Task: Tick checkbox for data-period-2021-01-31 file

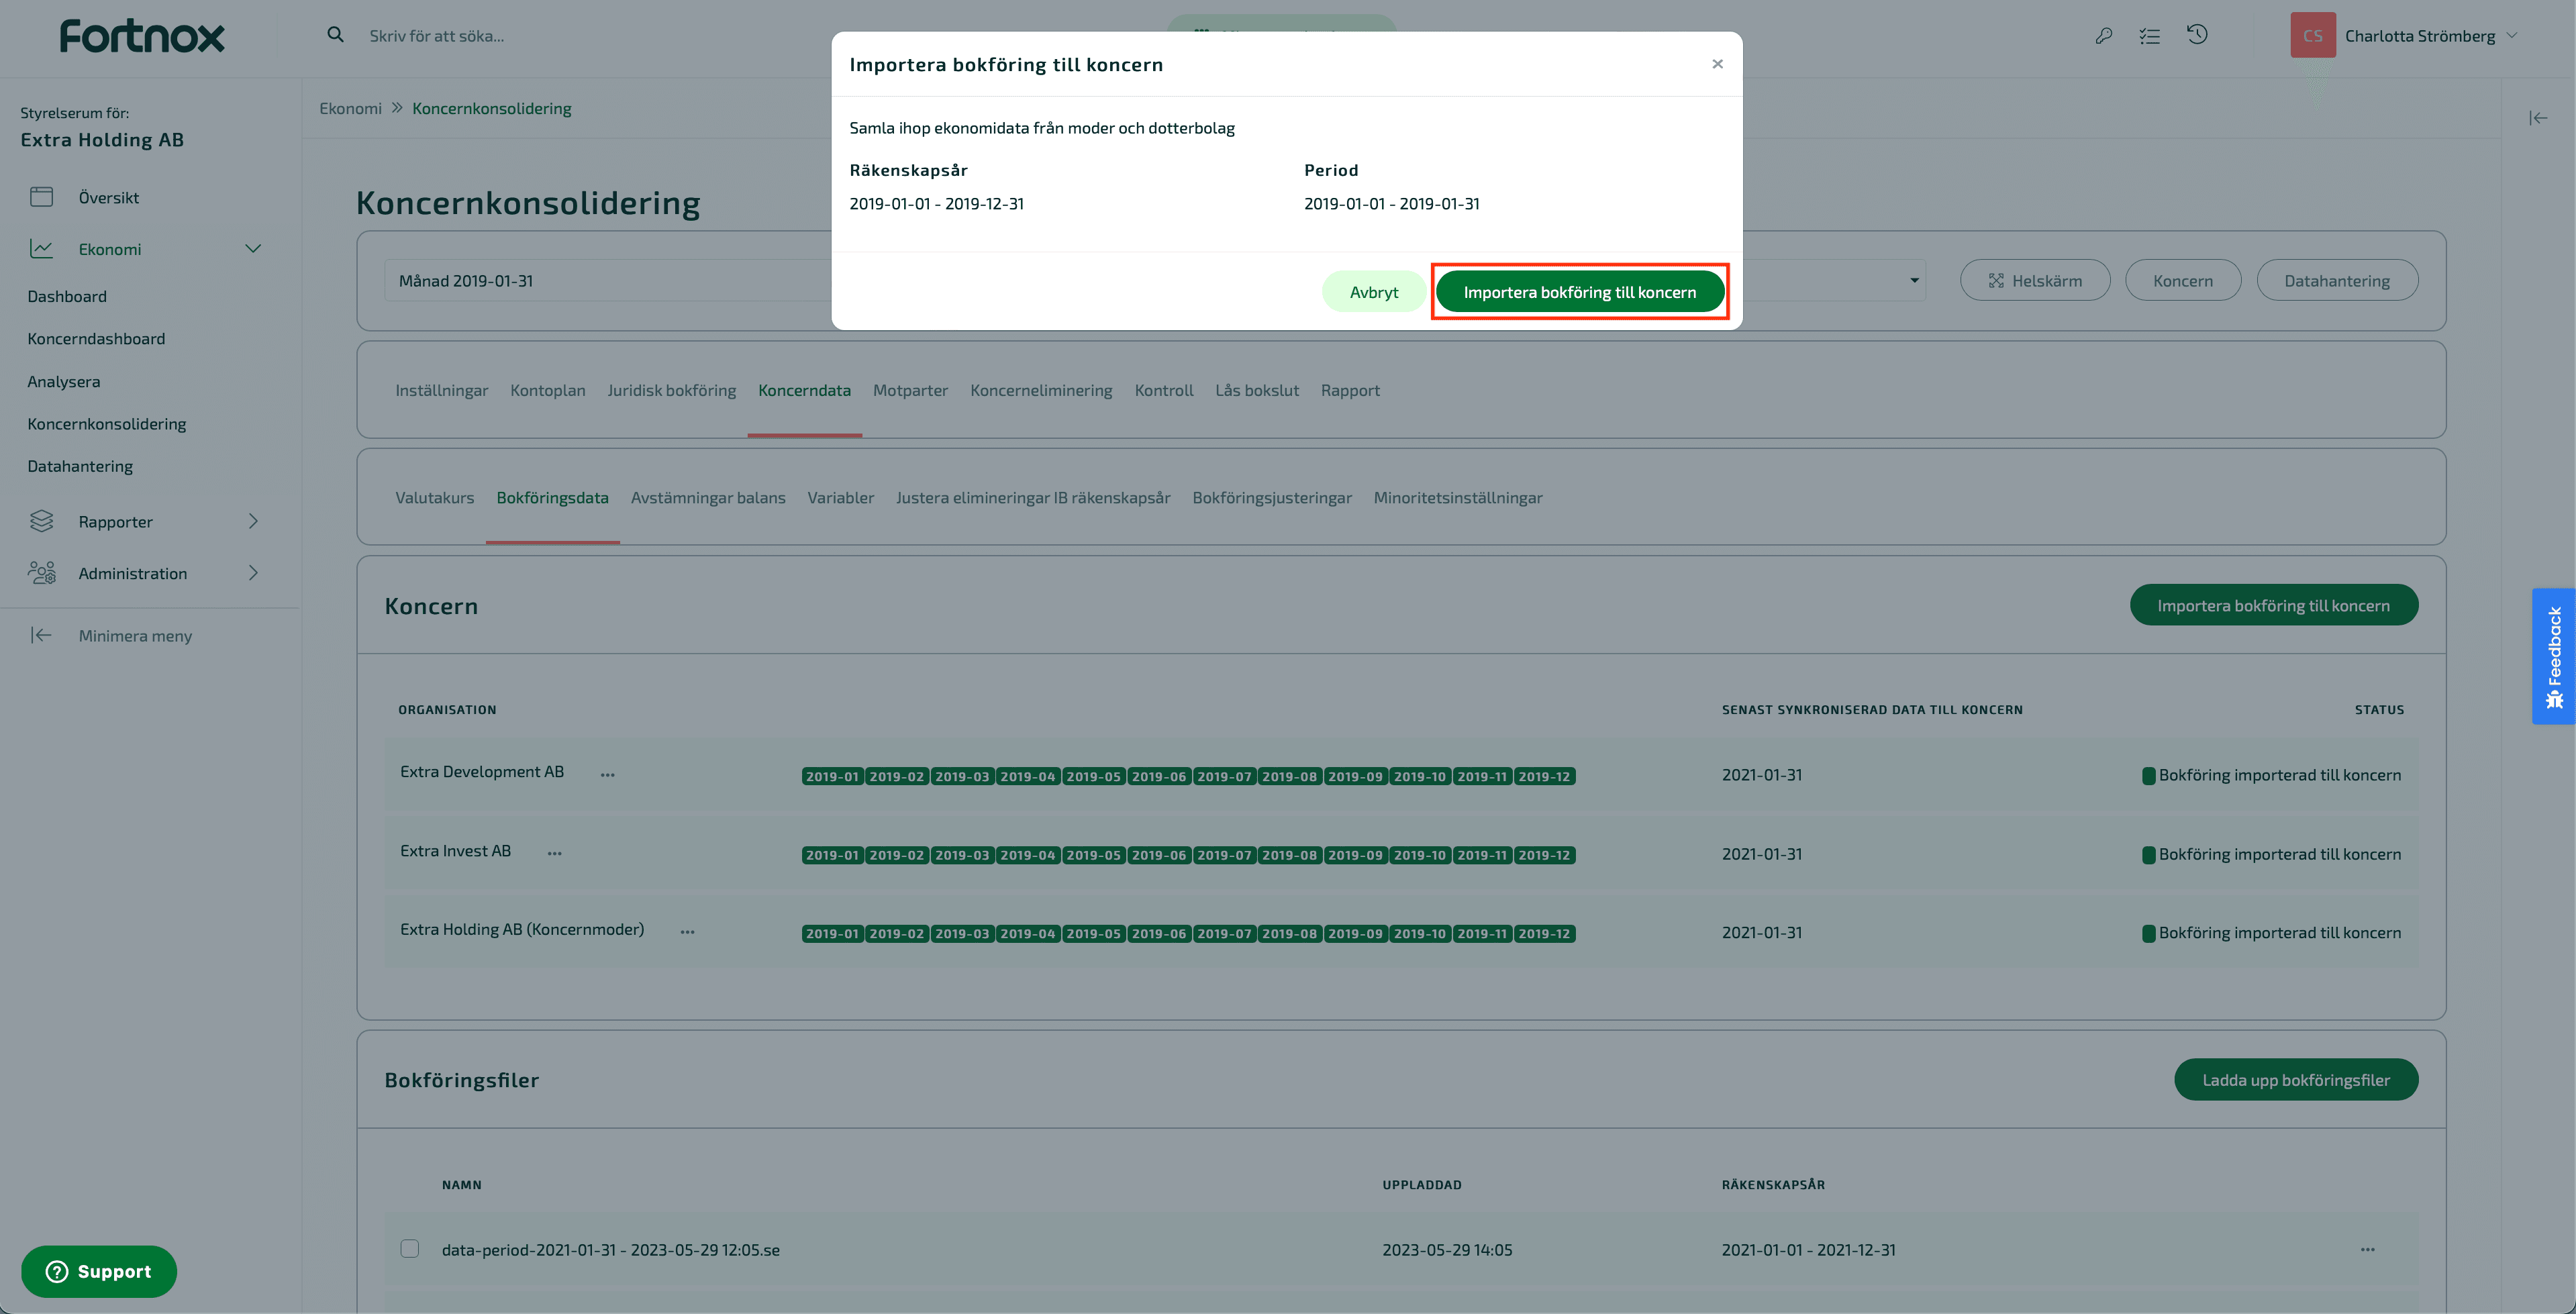Action: click(410, 1248)
